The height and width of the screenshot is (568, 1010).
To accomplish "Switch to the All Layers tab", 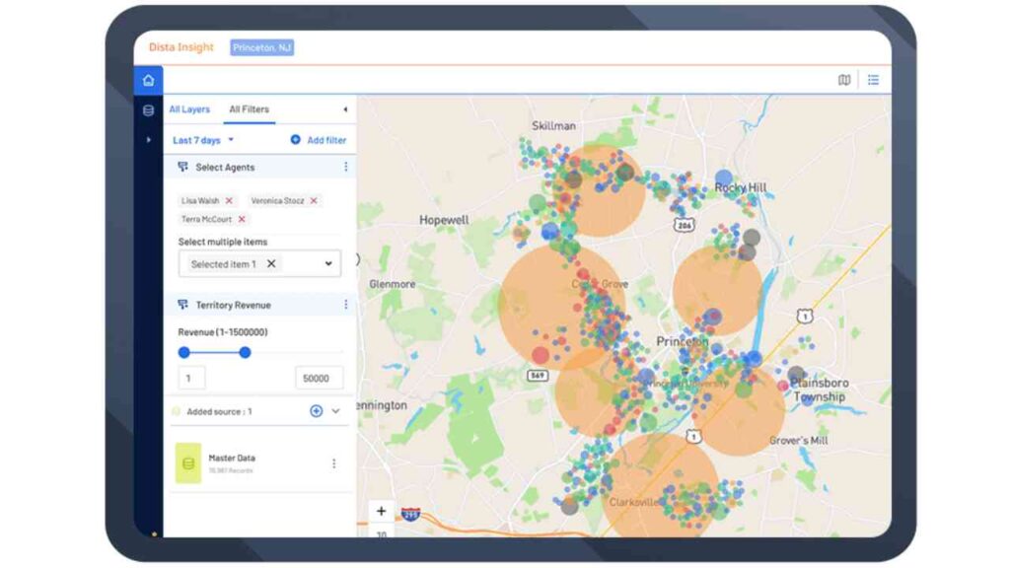I will (189, 108).
